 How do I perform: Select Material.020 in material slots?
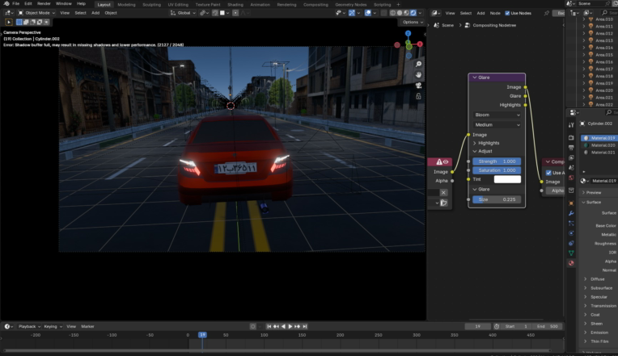point(599,145)
